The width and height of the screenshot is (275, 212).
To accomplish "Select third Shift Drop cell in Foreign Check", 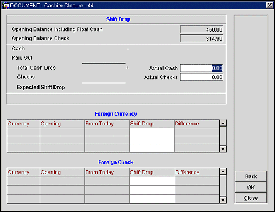I will [x=152, y=199].
